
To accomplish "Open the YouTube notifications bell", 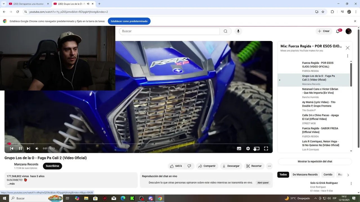I will click(338, 31).
